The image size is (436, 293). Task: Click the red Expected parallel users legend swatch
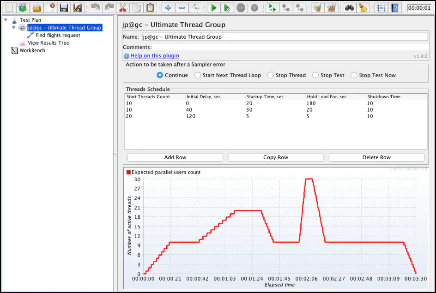point(128,172)
